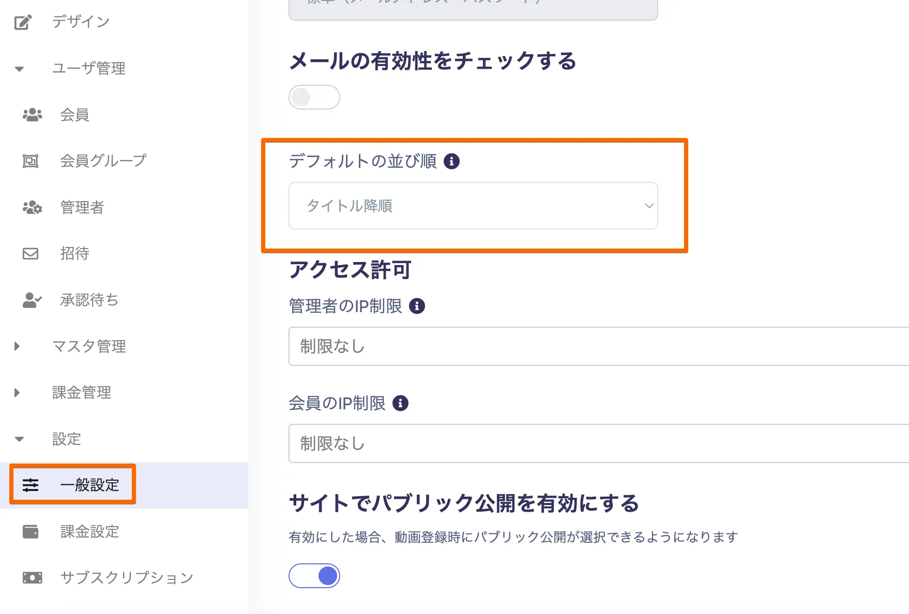Click the design edit pencil icon
909x614 pixels.
[23, 22]
